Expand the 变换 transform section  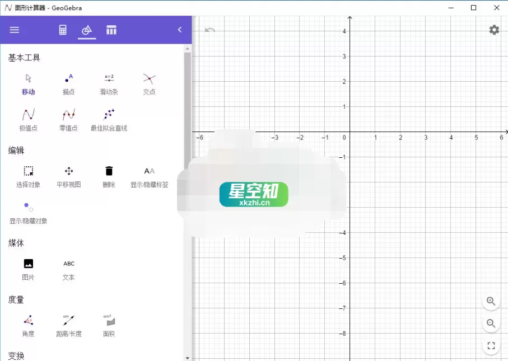click(x=17, y=355)
